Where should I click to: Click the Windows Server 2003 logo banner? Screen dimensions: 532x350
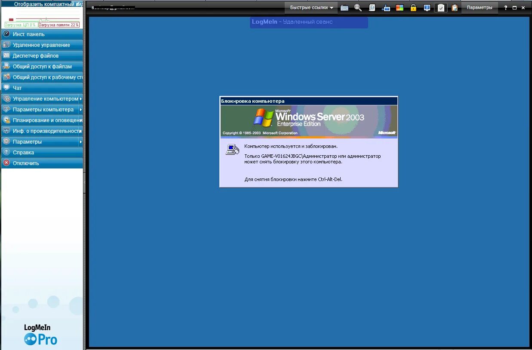pyautogui.click(x=309, y=121)
